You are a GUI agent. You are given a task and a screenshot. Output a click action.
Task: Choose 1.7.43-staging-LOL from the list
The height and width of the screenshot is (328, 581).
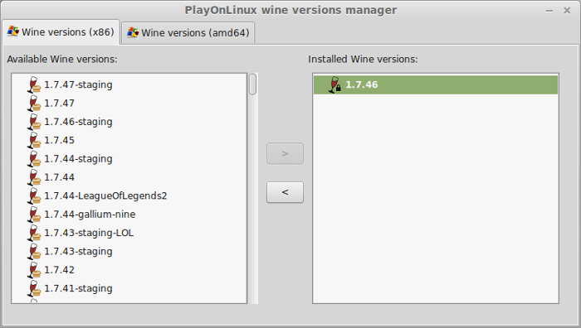(89, 233)
